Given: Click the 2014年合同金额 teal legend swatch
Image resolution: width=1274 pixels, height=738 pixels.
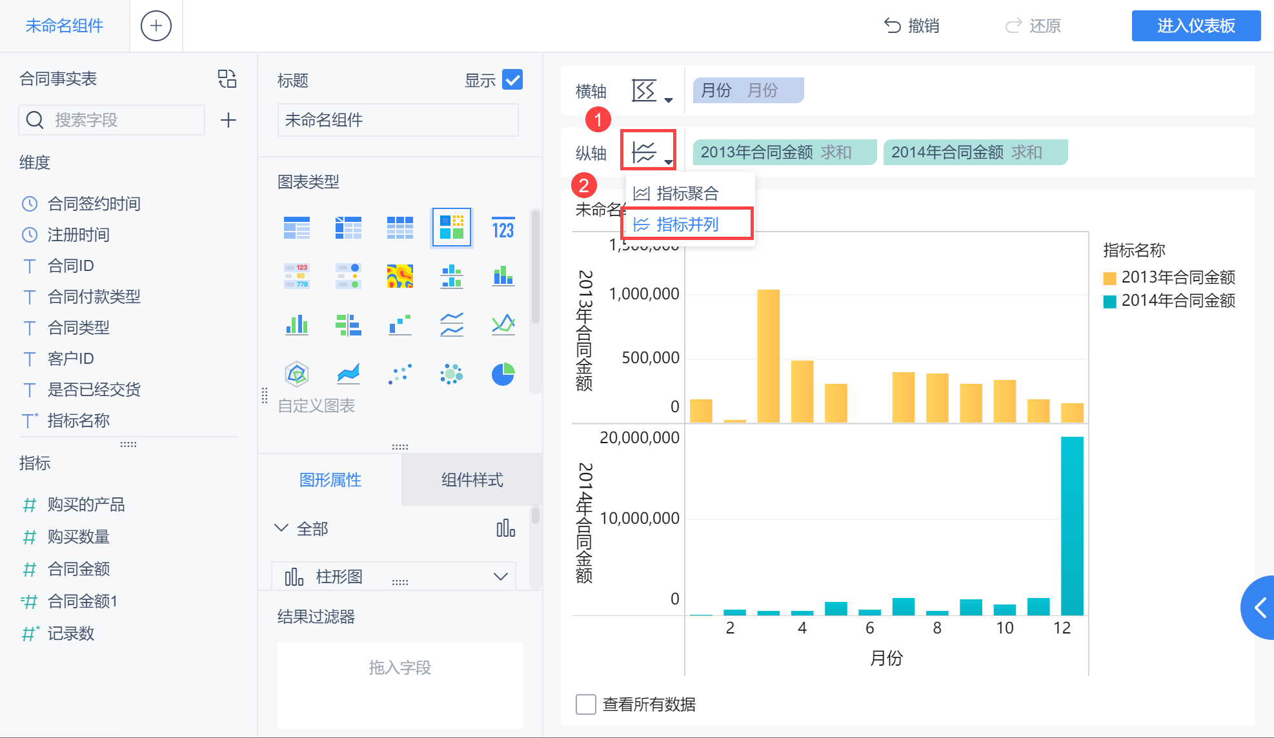Looking at the screenshot, I should 1110,301.
